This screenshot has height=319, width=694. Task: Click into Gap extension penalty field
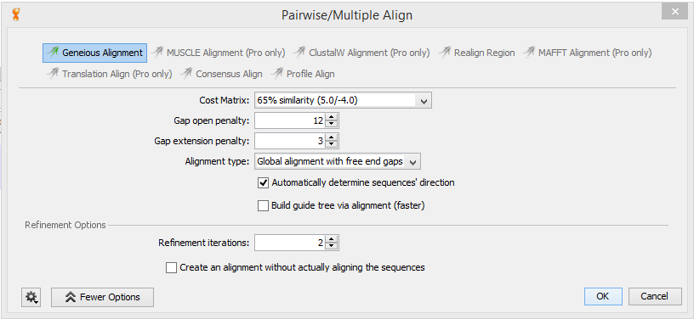click(290, 141)
